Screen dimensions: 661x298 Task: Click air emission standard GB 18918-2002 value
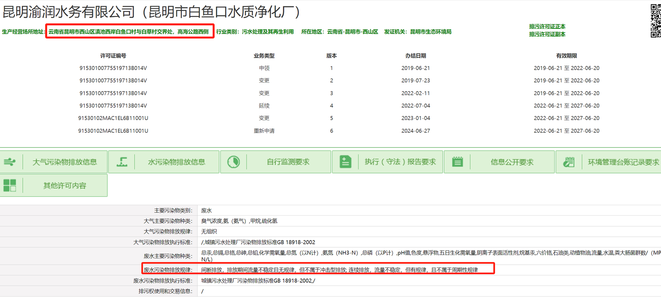tap(258, 242)
